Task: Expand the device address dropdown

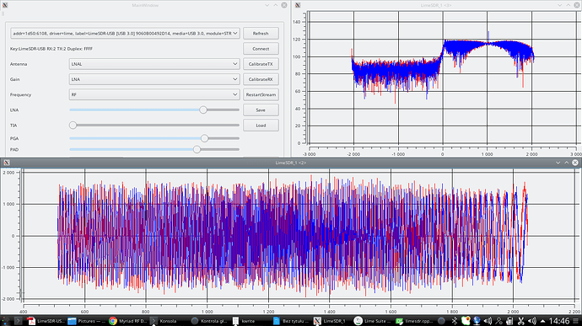Action: (125, 34)
